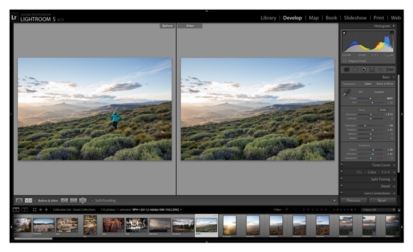The height and width of the screenshot is (252, 413).
Task: Go back arrow in filmstrip bar
Action: click(41, 210)
